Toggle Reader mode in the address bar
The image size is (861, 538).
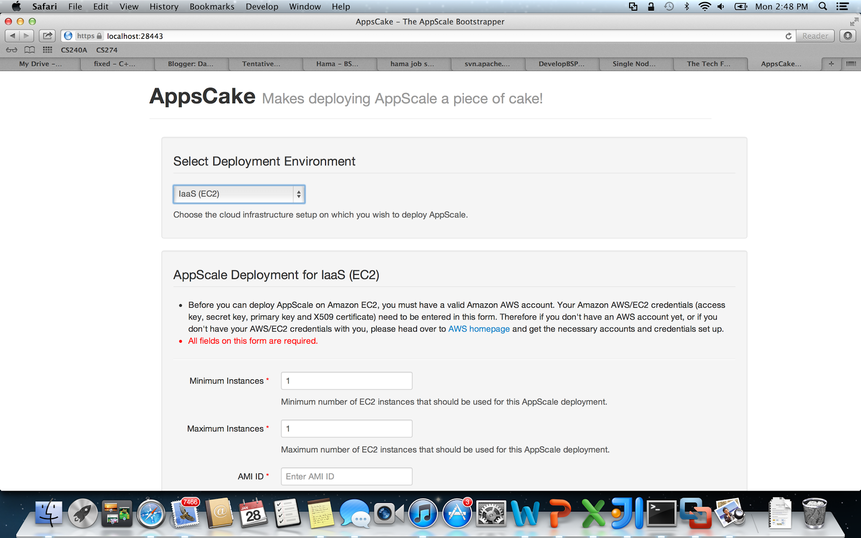pos(815,36)
